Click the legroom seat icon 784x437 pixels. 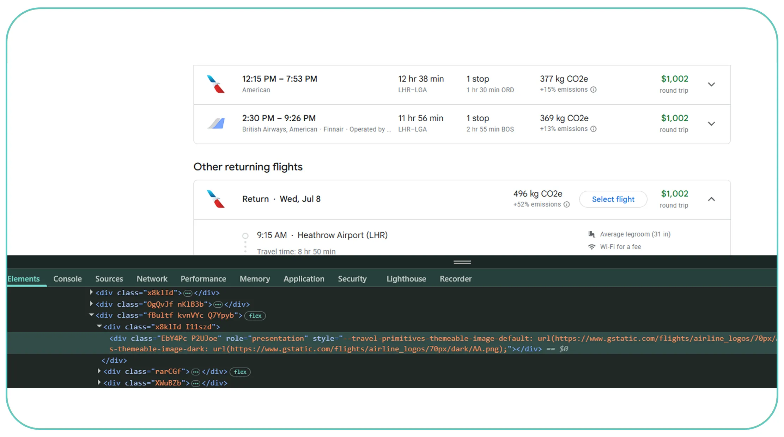click(x=592, y=234)
